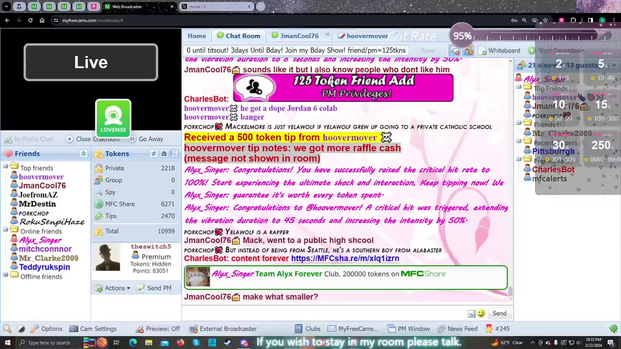This screenshot has width=621, height=349.
Task: Open the Lovense extension icon
Action: point(113,119)
